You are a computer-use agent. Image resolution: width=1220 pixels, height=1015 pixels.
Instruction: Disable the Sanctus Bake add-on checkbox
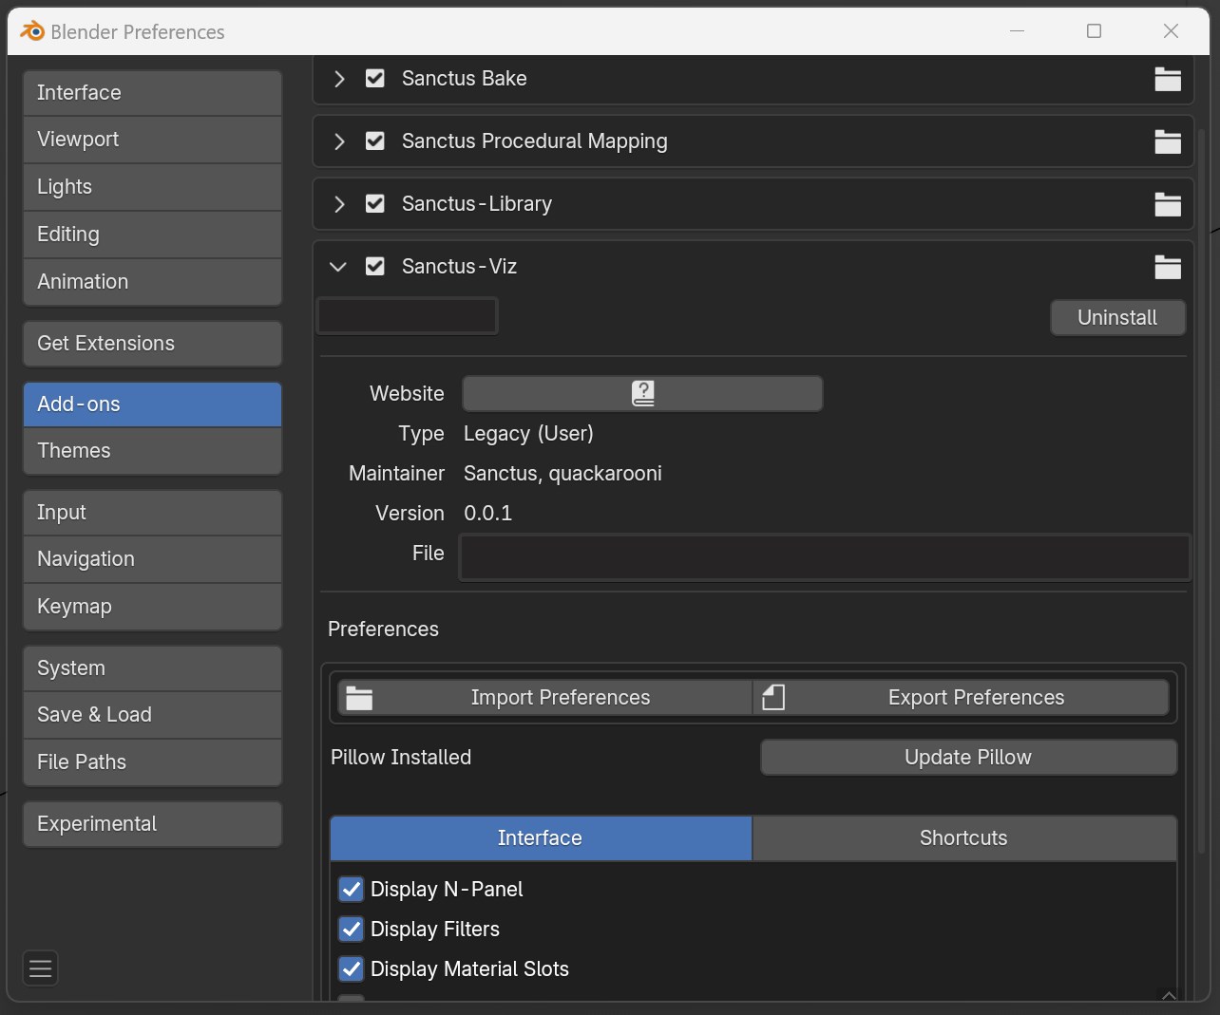375,79
